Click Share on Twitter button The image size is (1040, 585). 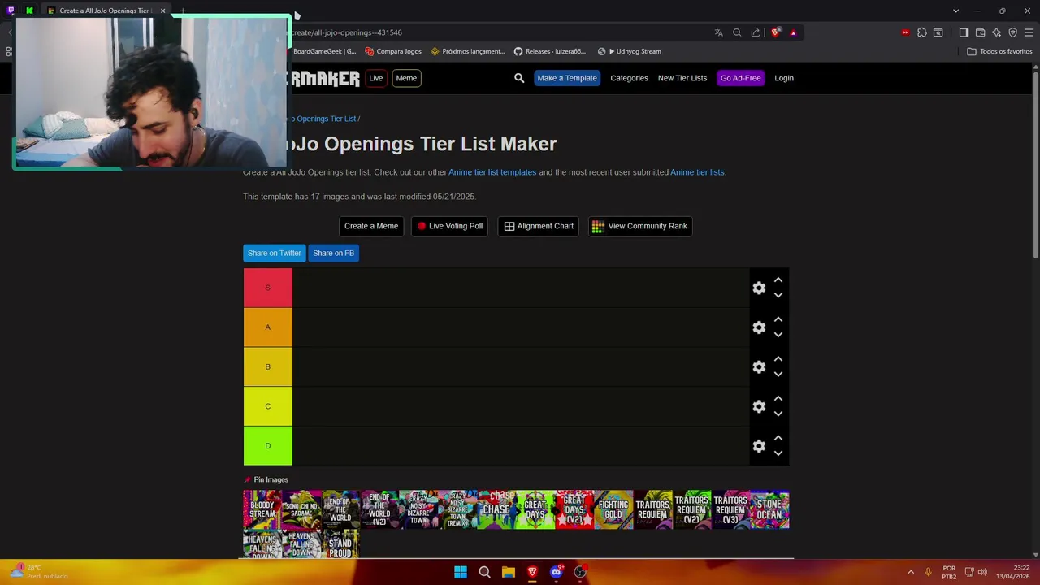point(274,253)
